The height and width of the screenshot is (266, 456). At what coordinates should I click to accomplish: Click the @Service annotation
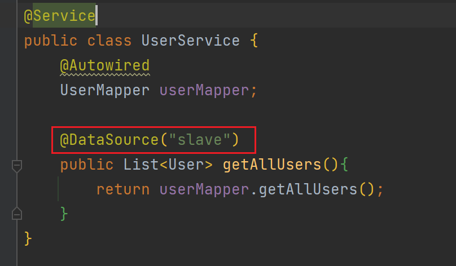tap(59, 16)
